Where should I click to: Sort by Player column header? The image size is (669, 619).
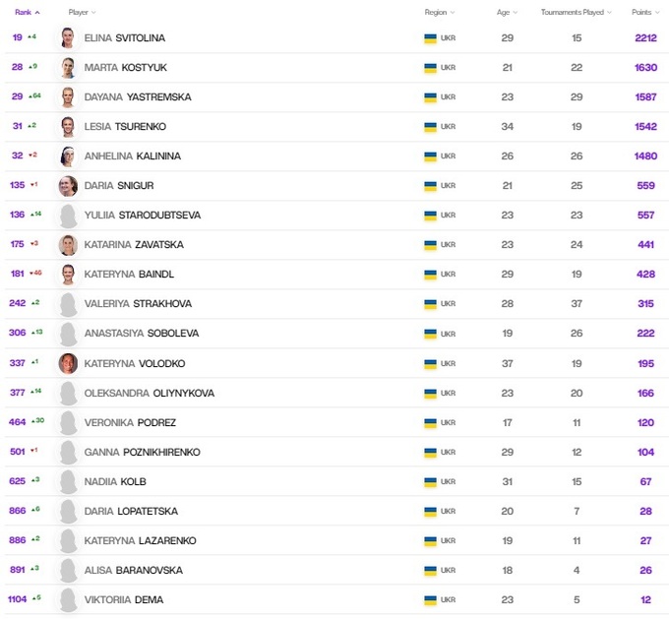click(82, 12)
